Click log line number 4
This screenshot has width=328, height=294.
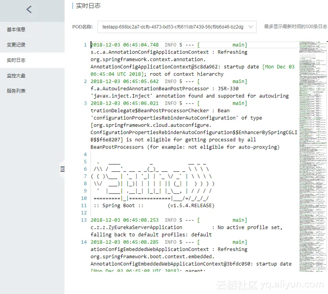click(x=85, y=155)
